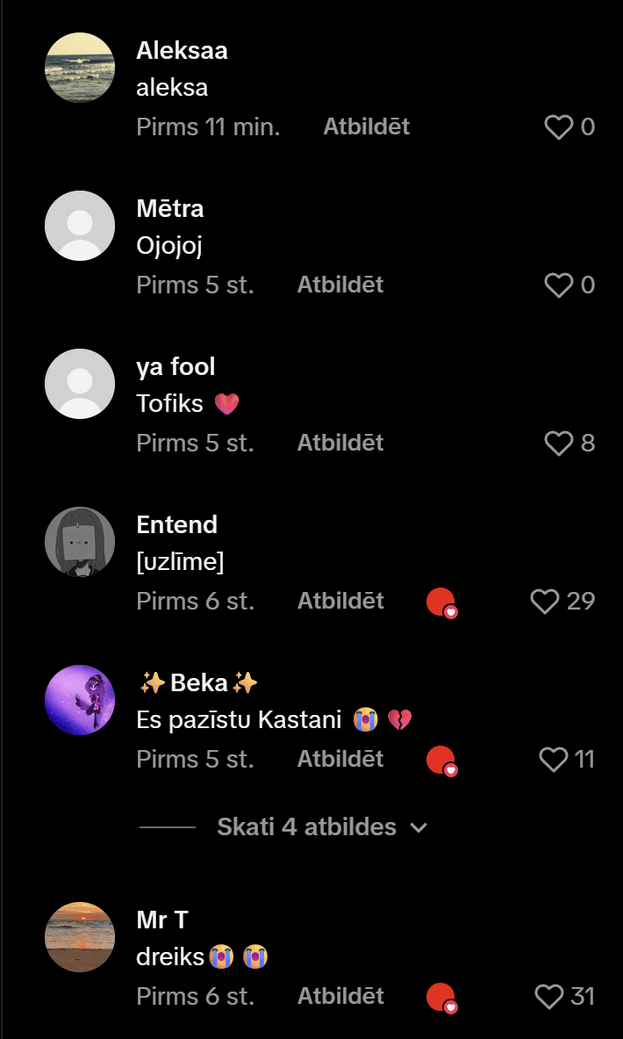Click creator-liked badge on Beka's comment

pyautogui.click(x=441, y=761)
